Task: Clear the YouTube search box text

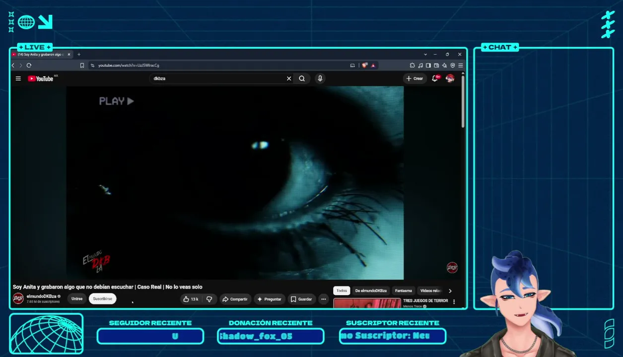Action: point(289,78)
